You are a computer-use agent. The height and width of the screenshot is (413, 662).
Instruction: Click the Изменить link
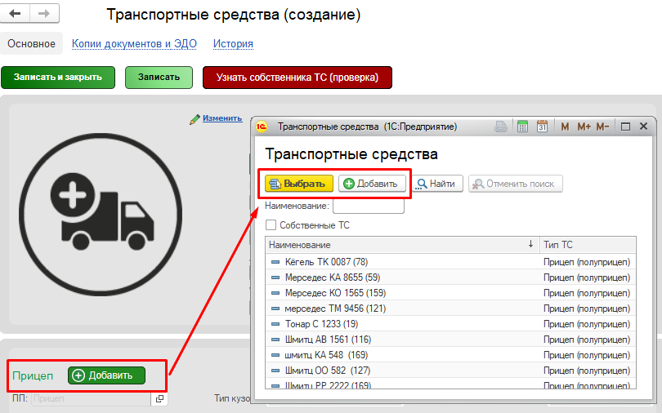[222, 118]
